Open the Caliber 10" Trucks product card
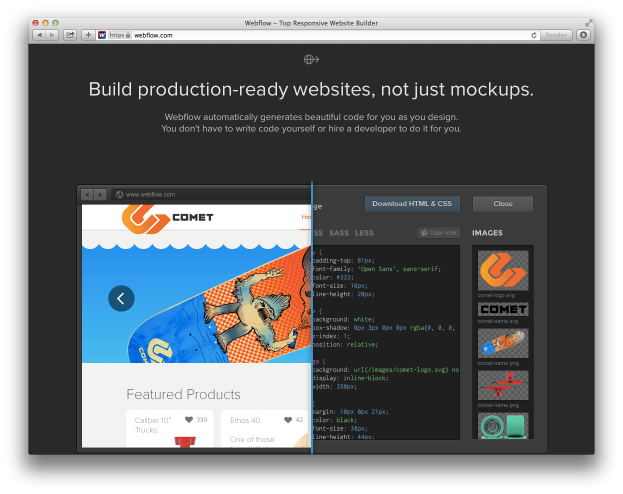The width and height of the screenshot is (623, 494). tap(170, 428)
